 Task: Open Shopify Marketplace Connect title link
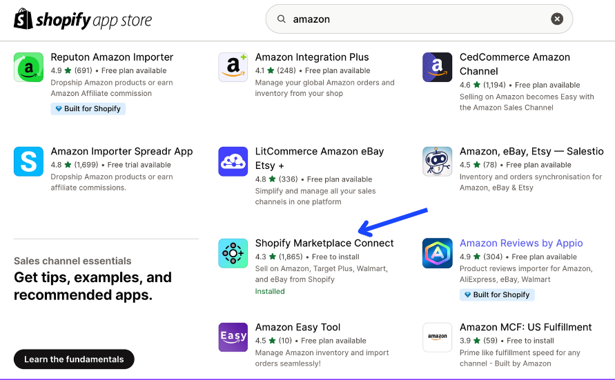324,243
